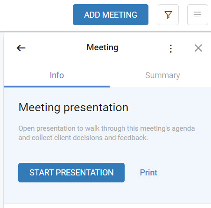Switch to the Summary tab
This screenshot has width=211, height=208.
(162, 75)
